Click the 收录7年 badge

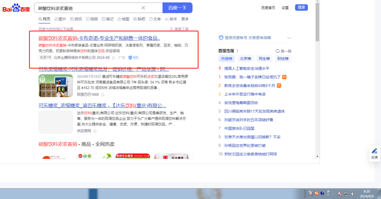pyautogui.click(x=46, y=58)
